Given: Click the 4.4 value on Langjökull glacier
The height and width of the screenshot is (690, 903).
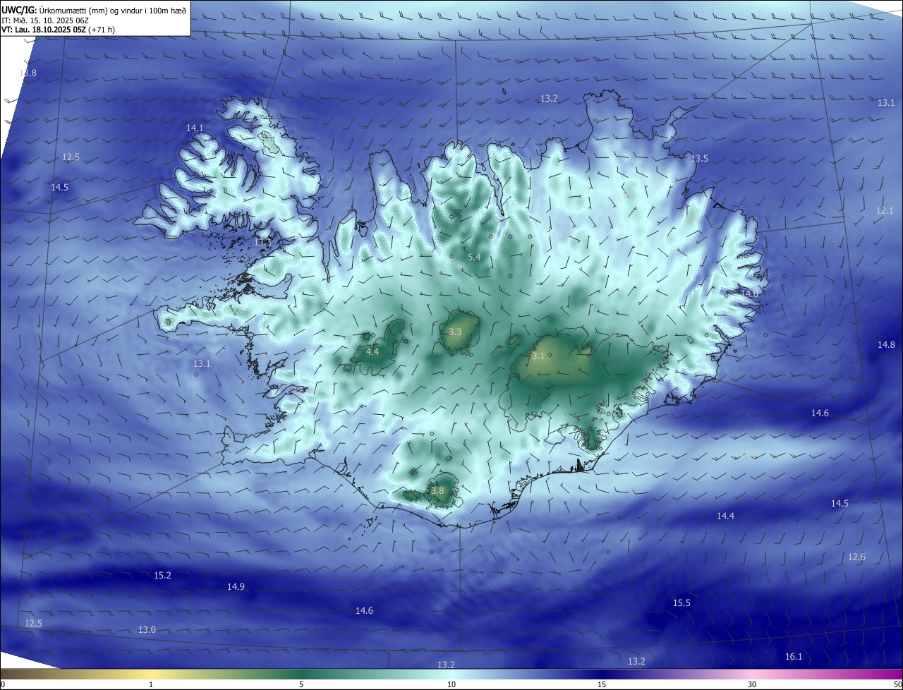Looking at the screenshot, I should click(x=372, y=352).
